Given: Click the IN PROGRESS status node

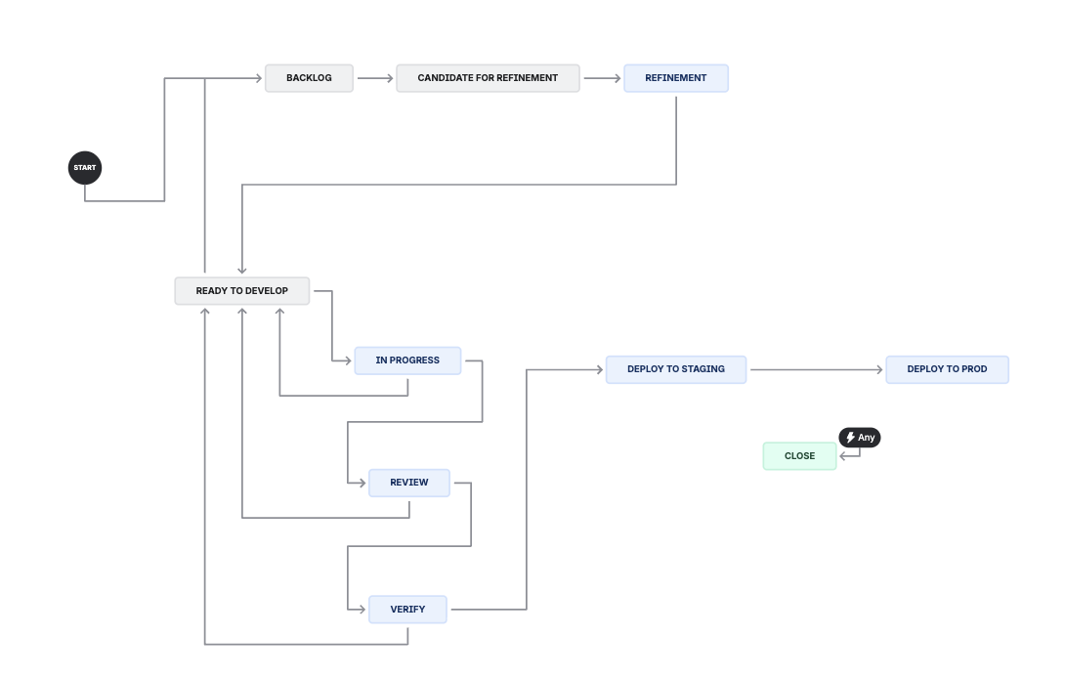Looking at the screenshot, I should click(x=407, y=360).
